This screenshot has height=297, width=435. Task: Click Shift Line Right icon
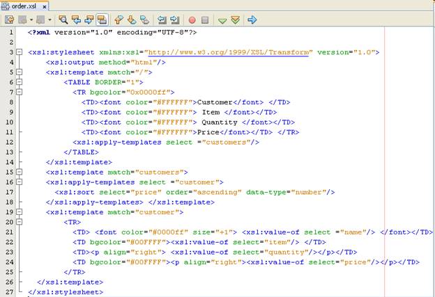175,19
